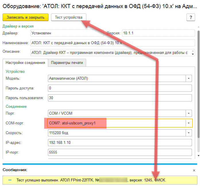
Task: Click the 'Скорость:' label
Action: [x=14, y=133]
